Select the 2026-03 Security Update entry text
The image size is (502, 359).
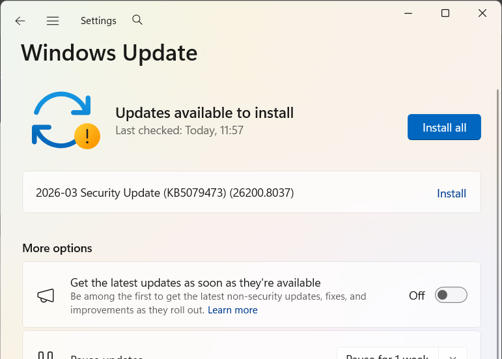point(165,193)
